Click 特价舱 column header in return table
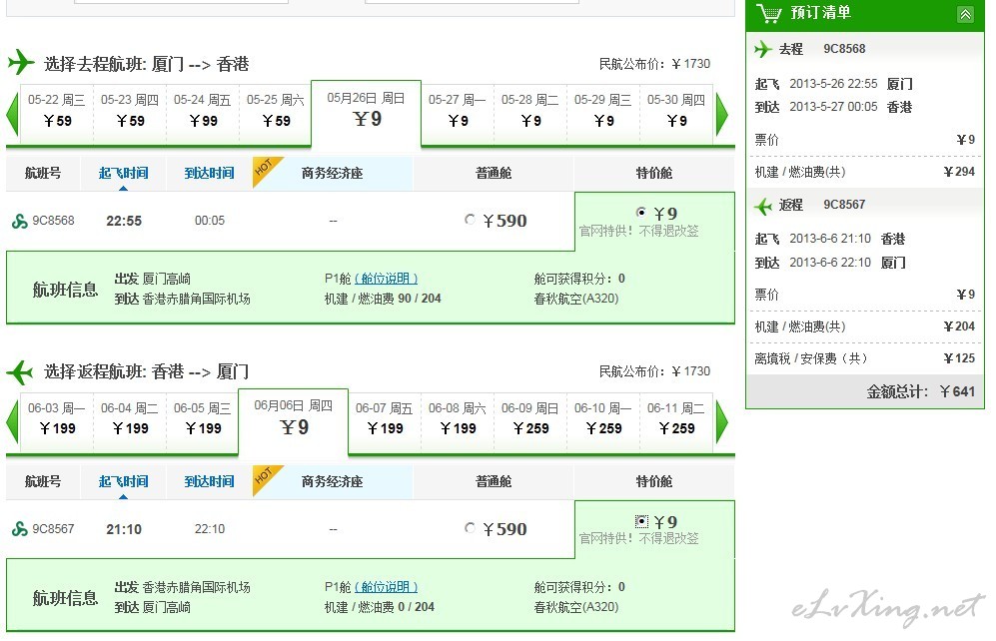 [x=654, y=481]
